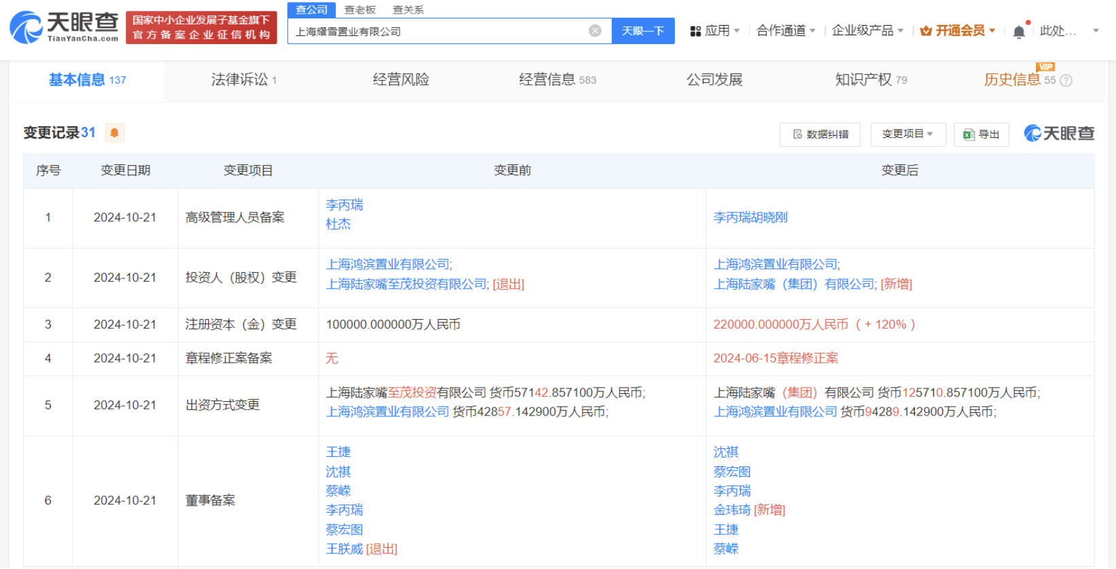1116x569 pixels.
Task: Switch to the 法律诉讼 tab
Action: (x=243, y=80)
